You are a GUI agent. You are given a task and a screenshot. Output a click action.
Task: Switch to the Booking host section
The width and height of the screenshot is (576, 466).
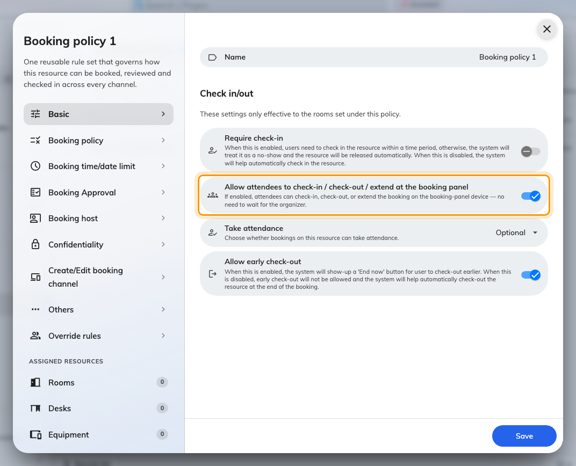coord(98,219)
